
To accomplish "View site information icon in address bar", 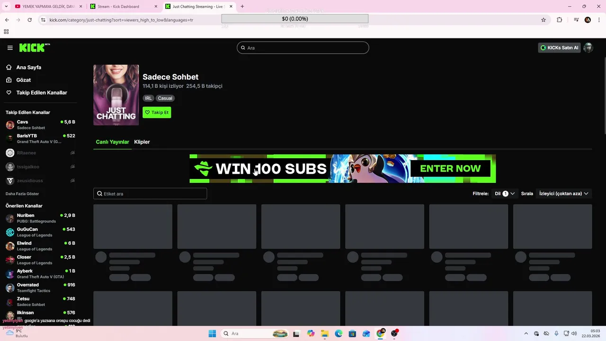I will (x=43, y=20).
